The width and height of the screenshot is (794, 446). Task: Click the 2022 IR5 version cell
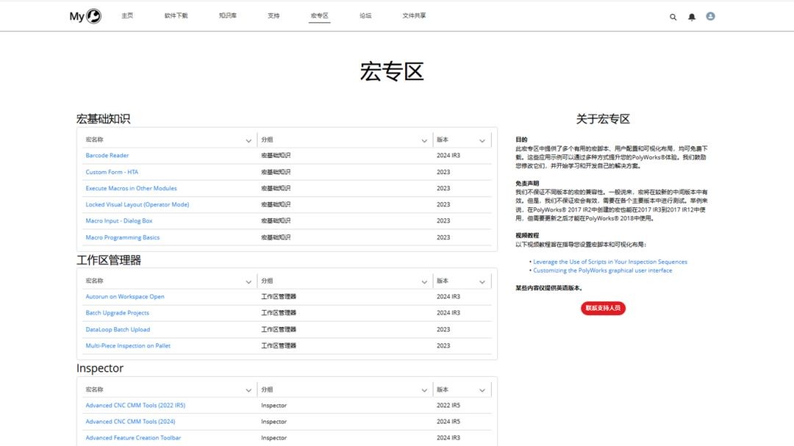coord(448,406)
